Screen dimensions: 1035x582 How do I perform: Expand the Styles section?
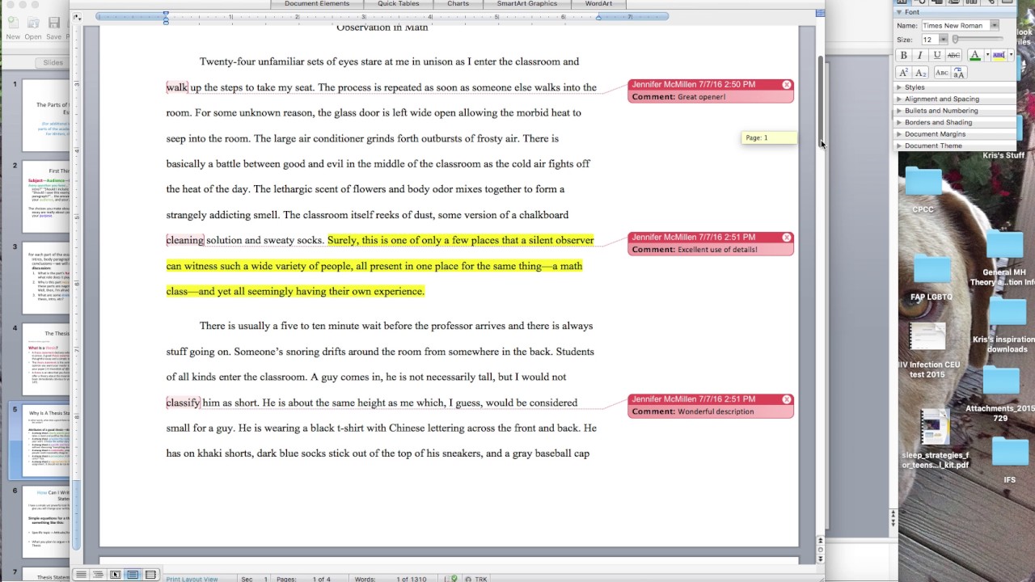[x=899, y=87]
